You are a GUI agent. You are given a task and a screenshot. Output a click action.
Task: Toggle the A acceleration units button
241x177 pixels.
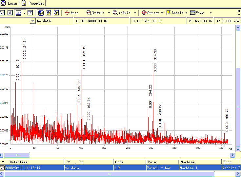point(56,13)
